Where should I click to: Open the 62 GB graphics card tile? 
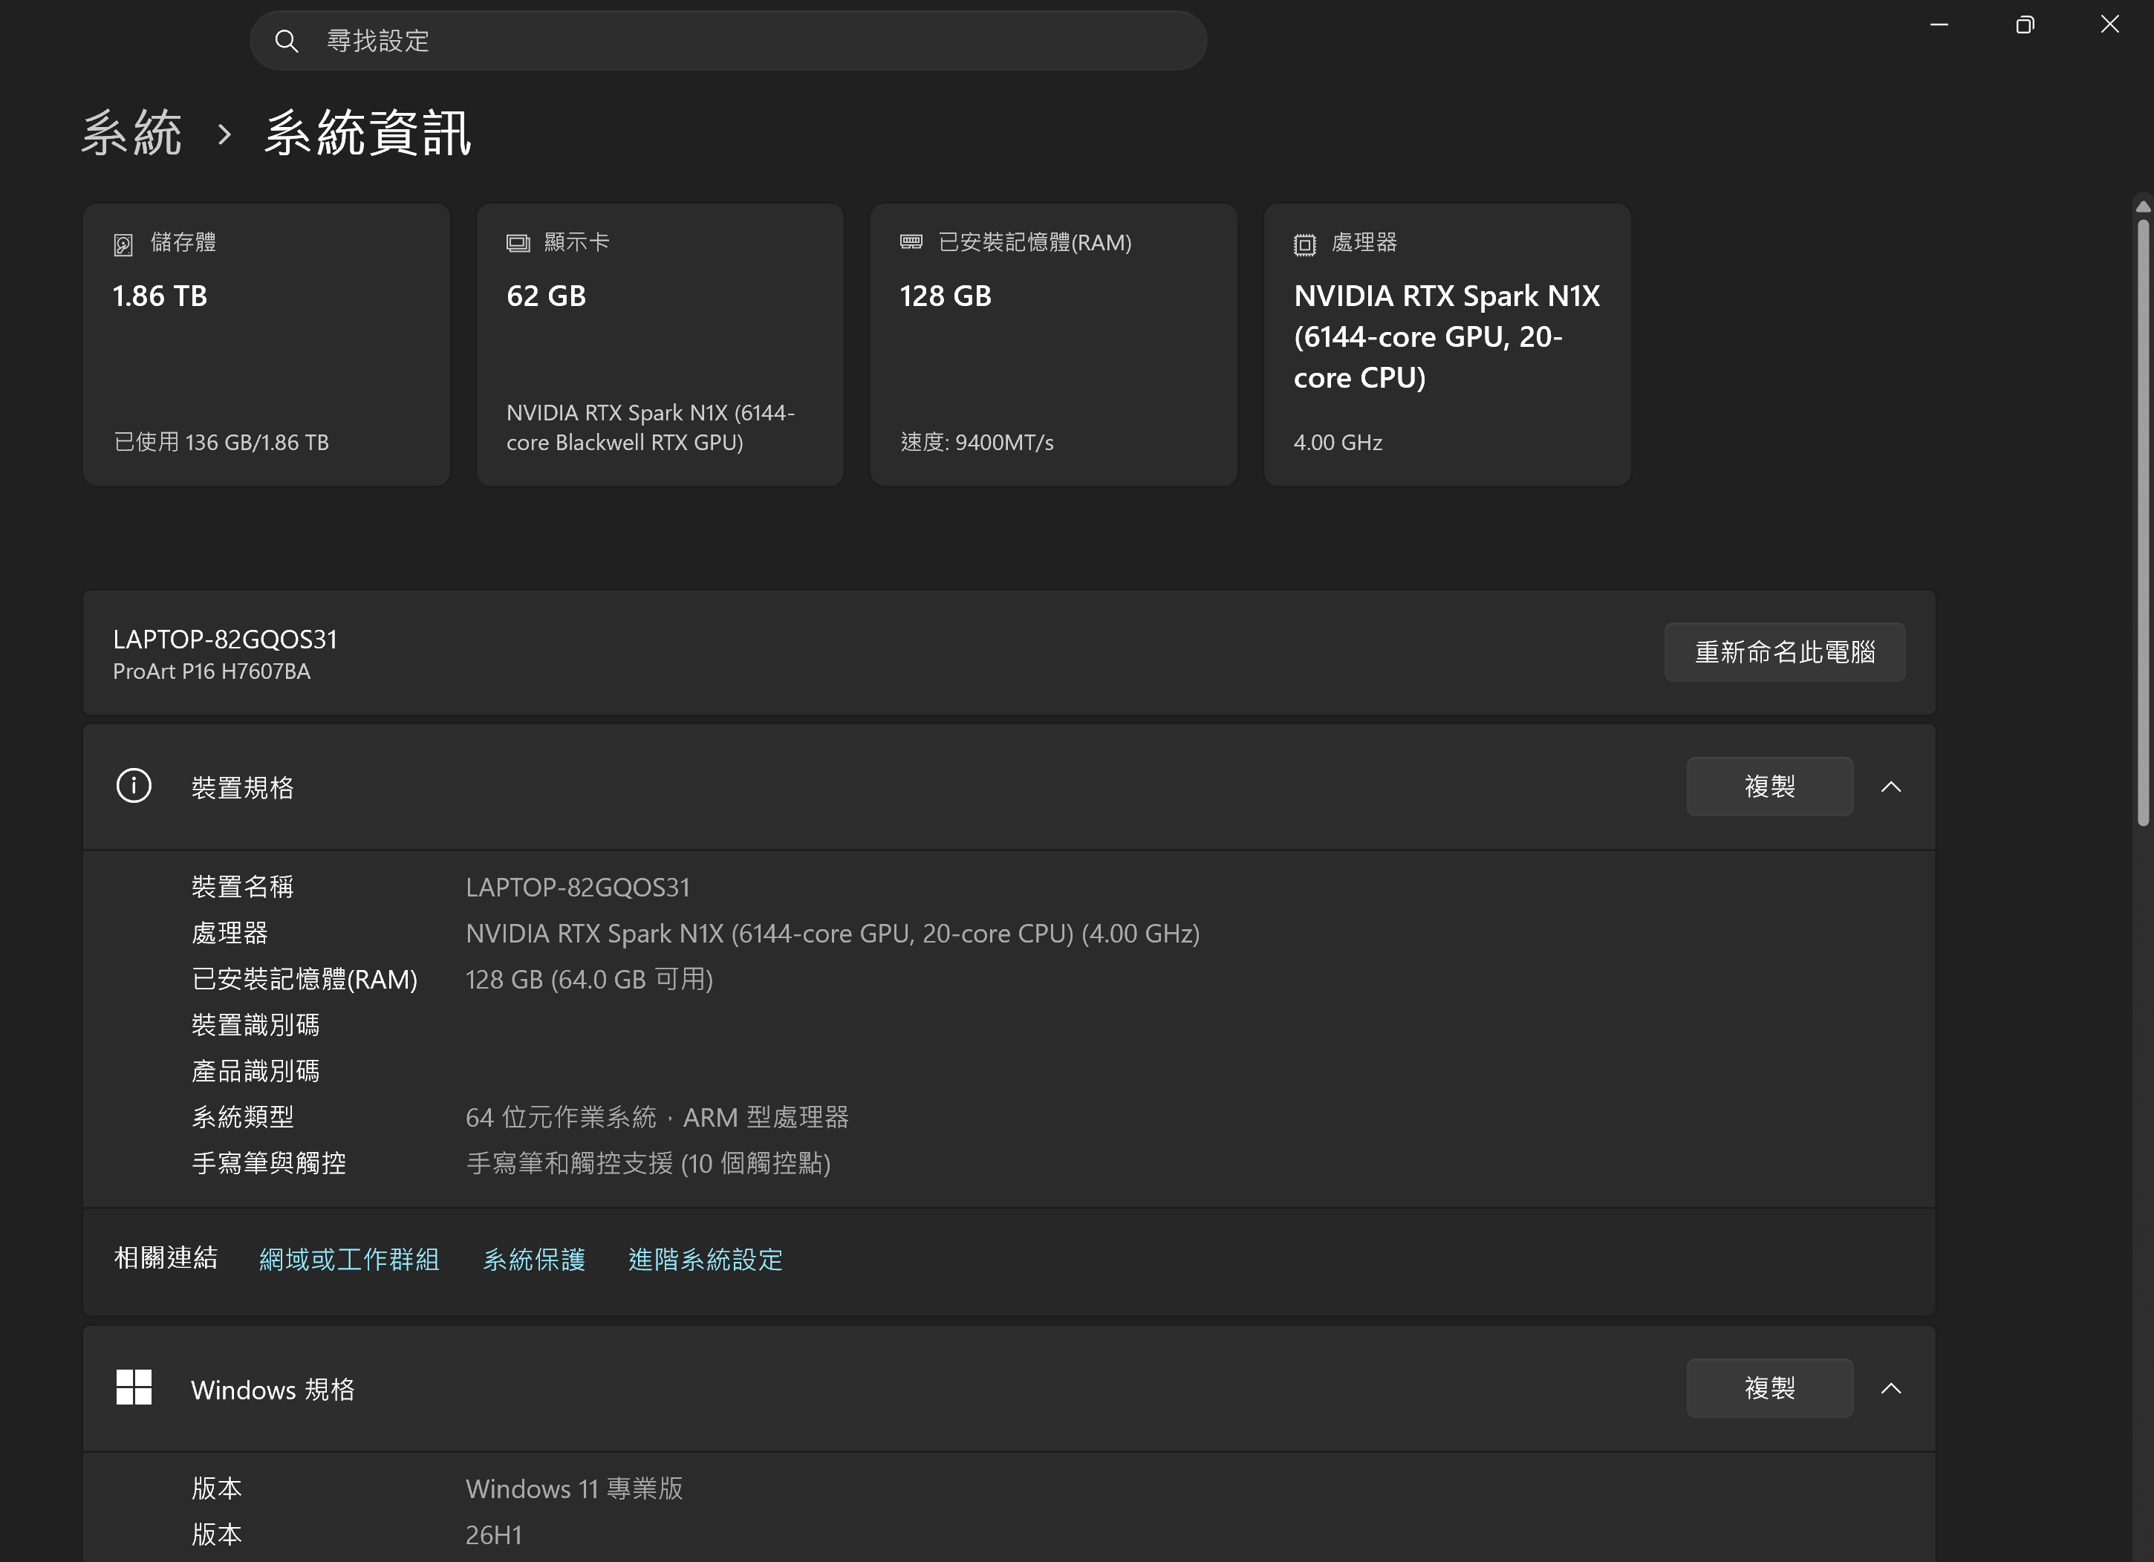[660, 345]
